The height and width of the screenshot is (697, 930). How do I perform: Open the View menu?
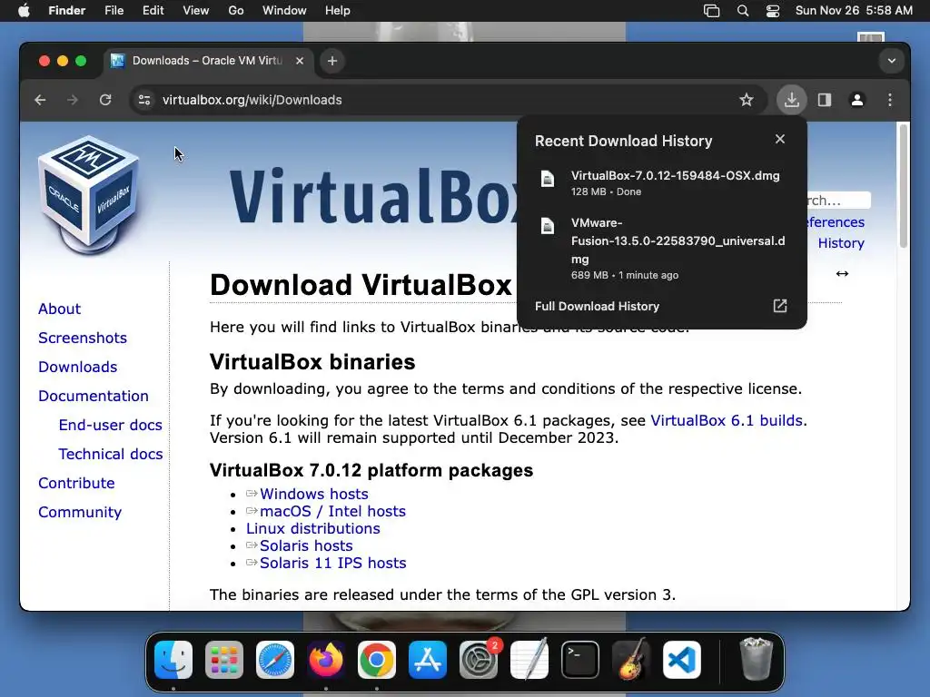[196, 11]
